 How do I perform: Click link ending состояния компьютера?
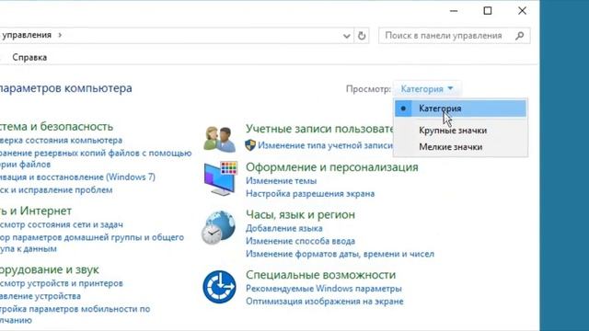coord(61,141)
